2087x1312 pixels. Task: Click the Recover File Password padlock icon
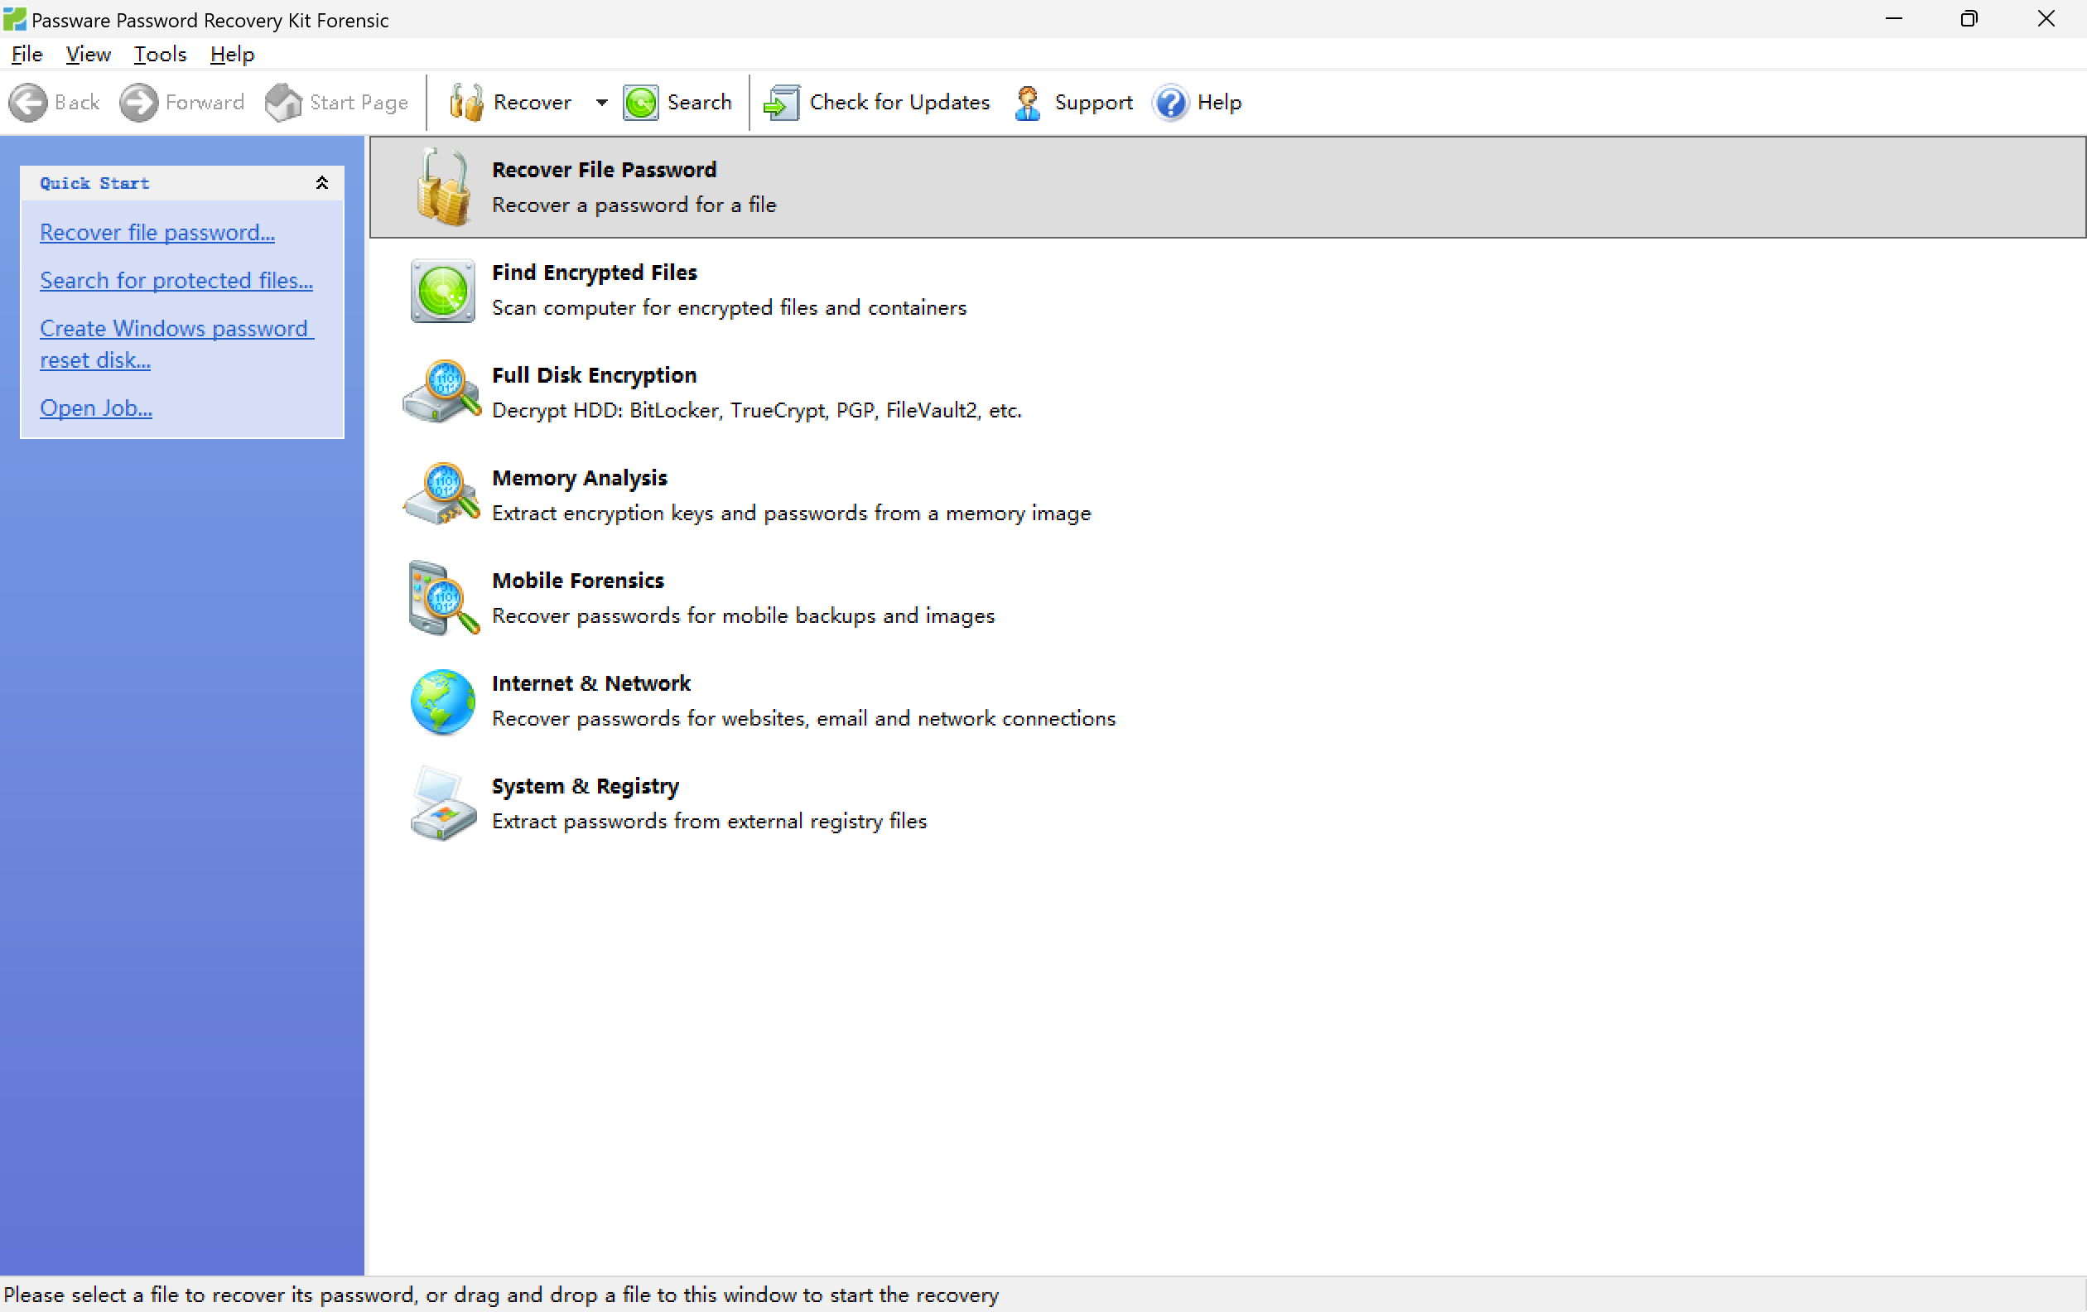click(x=444, y=186)
